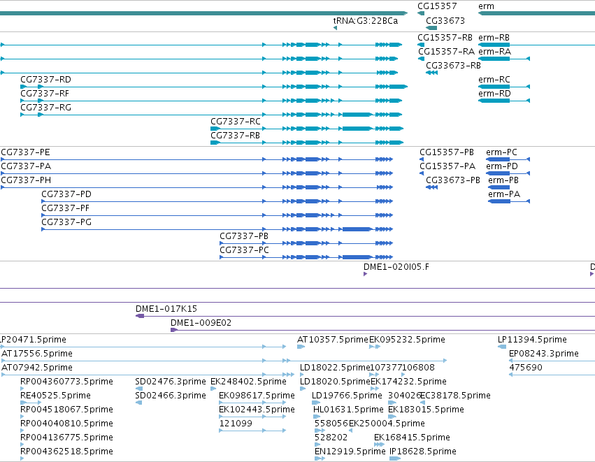Click EST AT07942.5prime
The image size is (595, 462).
[x=37, y=368]
